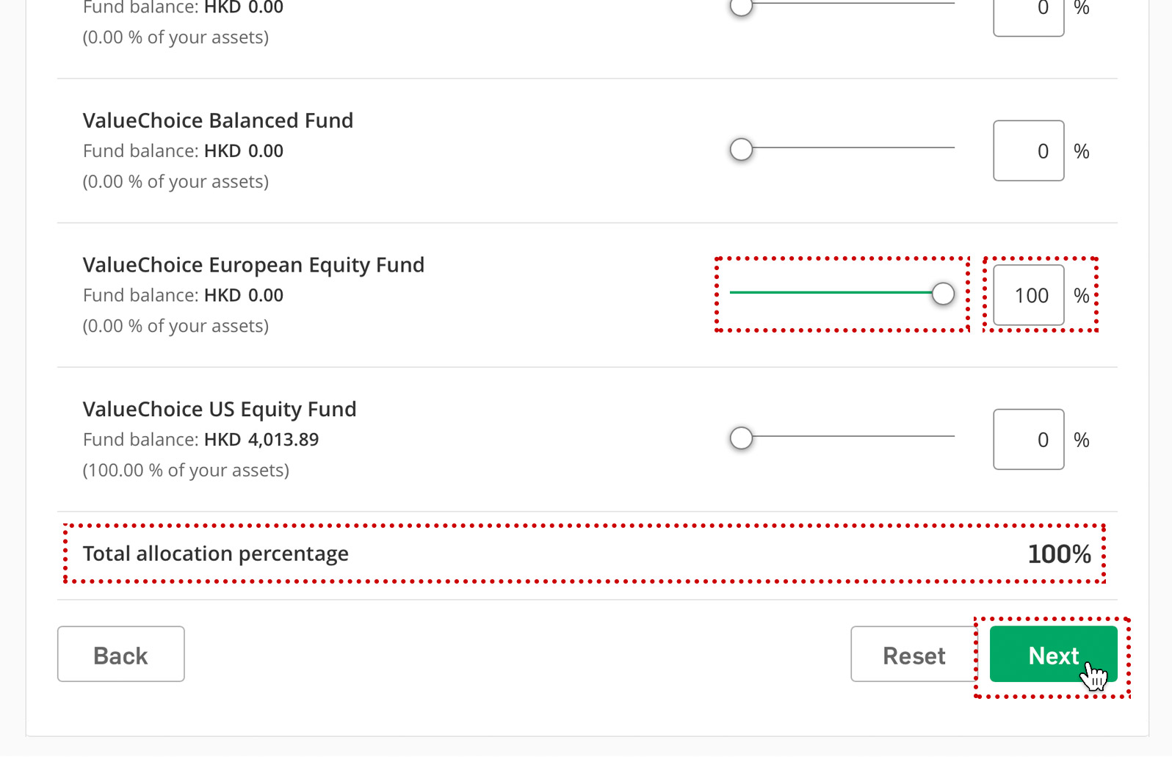Click the topmost fund's slider handle
Screen dimensions: 1172x762
point(742,7)
